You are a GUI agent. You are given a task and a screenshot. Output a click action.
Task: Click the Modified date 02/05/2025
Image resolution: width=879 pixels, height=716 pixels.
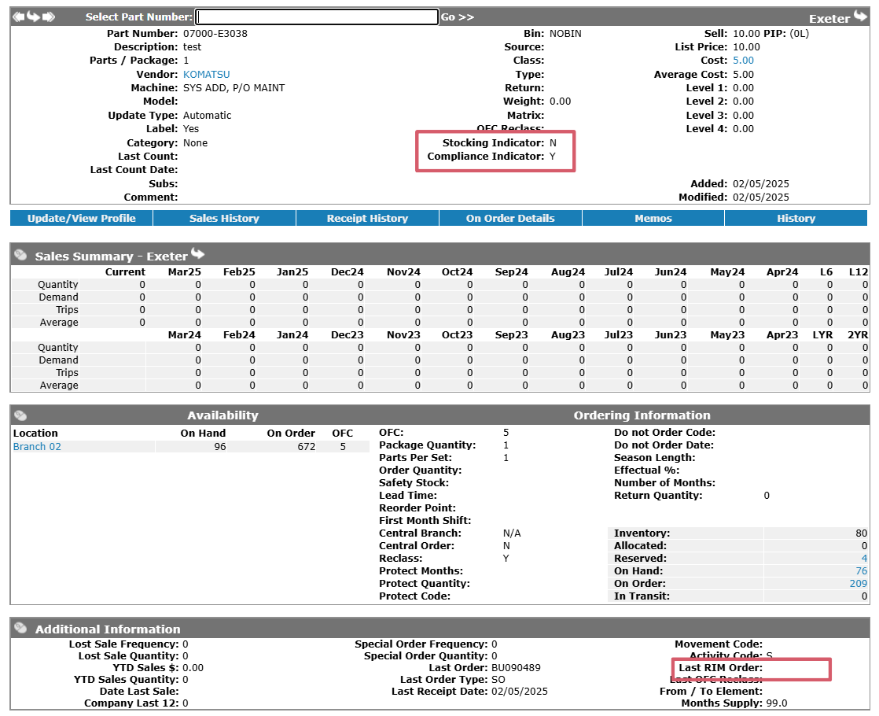(x=761, y=197)
